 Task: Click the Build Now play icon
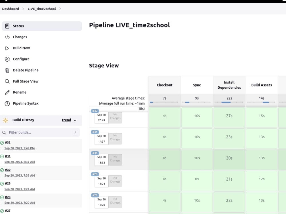tap(7, 48)
